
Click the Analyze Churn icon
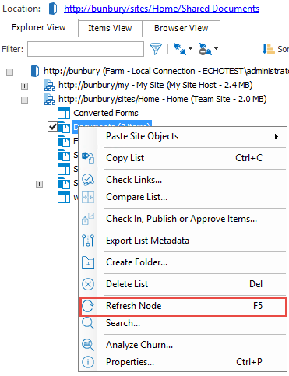pyautogui.click(x=88, y=345)
